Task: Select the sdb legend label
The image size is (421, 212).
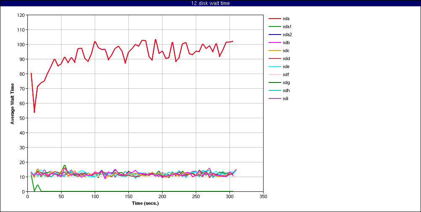Action: click(286, 42)
